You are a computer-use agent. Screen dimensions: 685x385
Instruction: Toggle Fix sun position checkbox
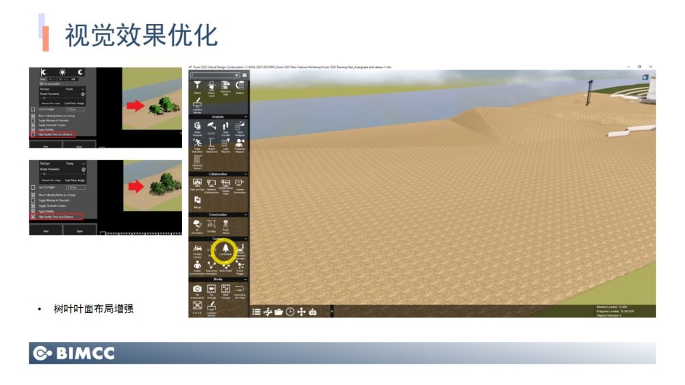(x=41, y=84)
